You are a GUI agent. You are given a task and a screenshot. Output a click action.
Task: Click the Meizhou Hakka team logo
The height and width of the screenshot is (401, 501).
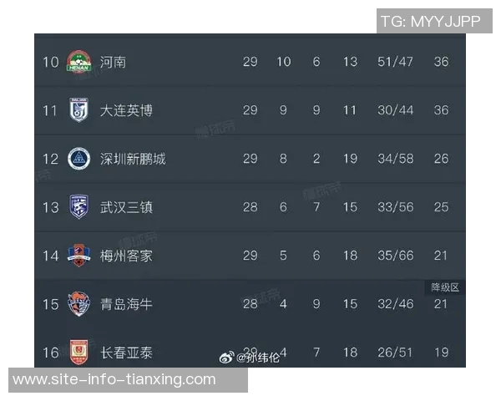click(x=78, y=255)
